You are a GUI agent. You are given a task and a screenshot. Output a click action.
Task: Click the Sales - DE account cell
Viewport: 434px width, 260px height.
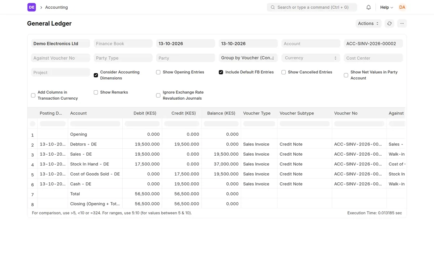tap(95, 154)
